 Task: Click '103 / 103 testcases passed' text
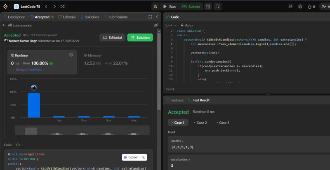(x=40, y=35)
